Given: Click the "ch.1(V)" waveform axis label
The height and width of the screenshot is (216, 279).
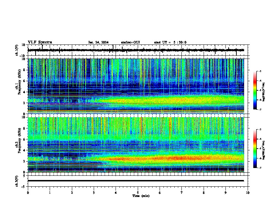Looking at the screenshot, I should [17, 50].
